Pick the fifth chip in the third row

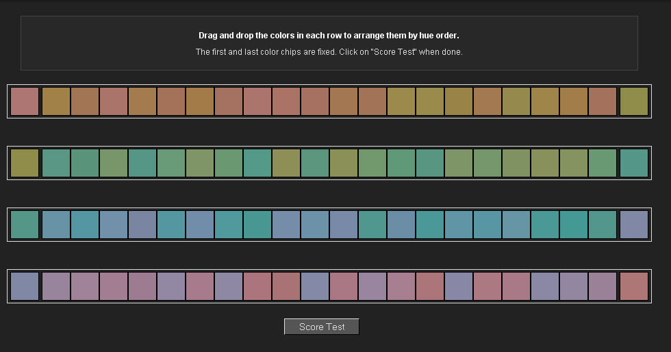pyautogui.click(x=142, y=225)
